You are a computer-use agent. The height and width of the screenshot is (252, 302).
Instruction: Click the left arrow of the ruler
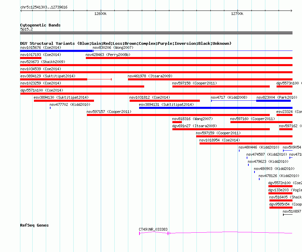coord(21,11)
